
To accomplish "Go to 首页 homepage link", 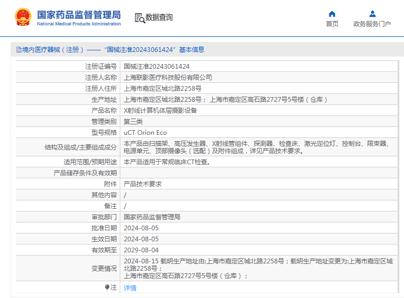I will pyautogui.click(x=332, y=24).
